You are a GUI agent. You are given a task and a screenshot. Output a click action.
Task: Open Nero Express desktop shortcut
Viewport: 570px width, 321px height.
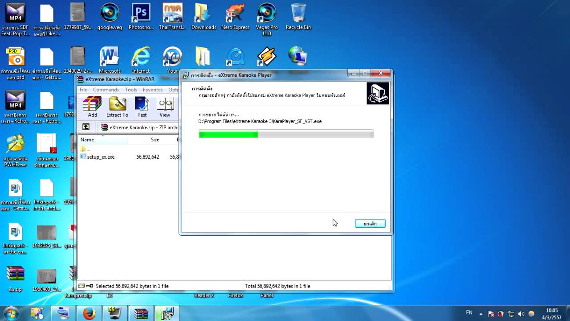pos(235,17)
